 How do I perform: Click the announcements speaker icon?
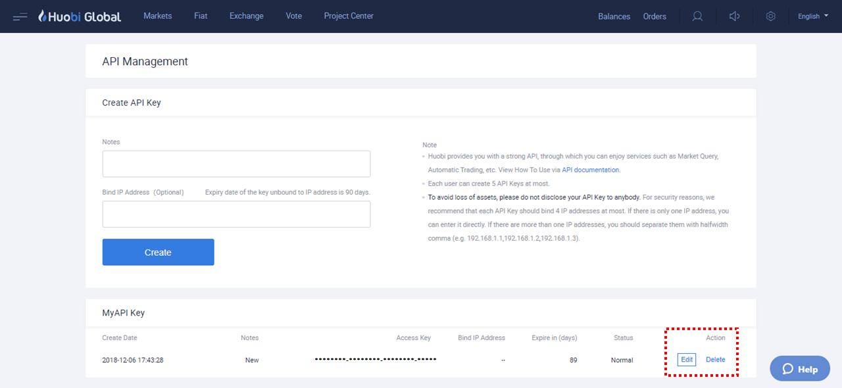point(735,16)
